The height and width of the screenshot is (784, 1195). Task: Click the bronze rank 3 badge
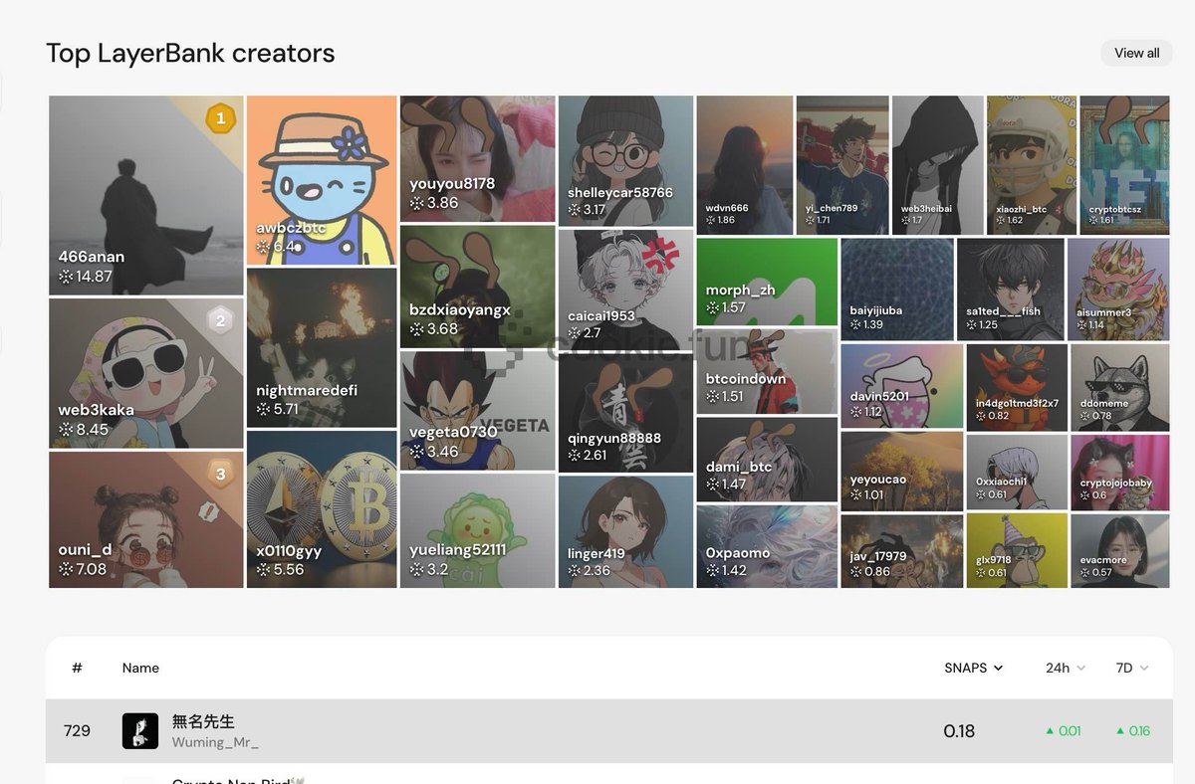point(220,474)
